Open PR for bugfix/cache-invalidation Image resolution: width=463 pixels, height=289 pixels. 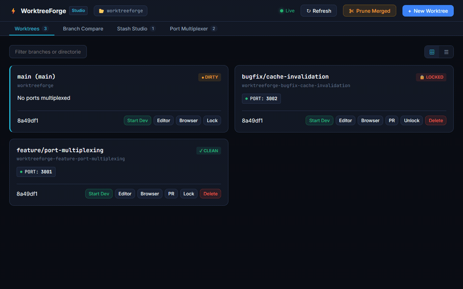pos(392,120)
